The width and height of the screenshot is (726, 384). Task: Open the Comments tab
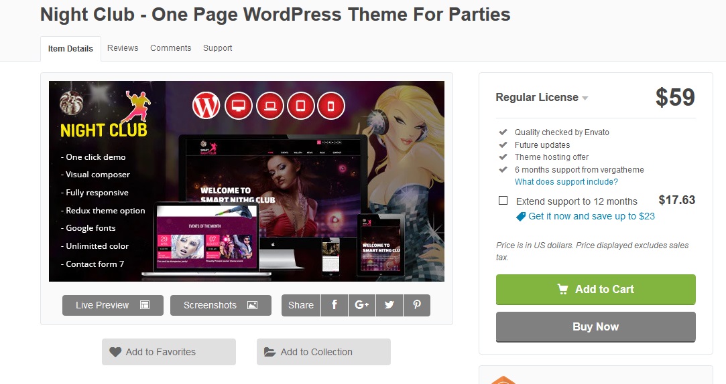[x=170, y=48]
